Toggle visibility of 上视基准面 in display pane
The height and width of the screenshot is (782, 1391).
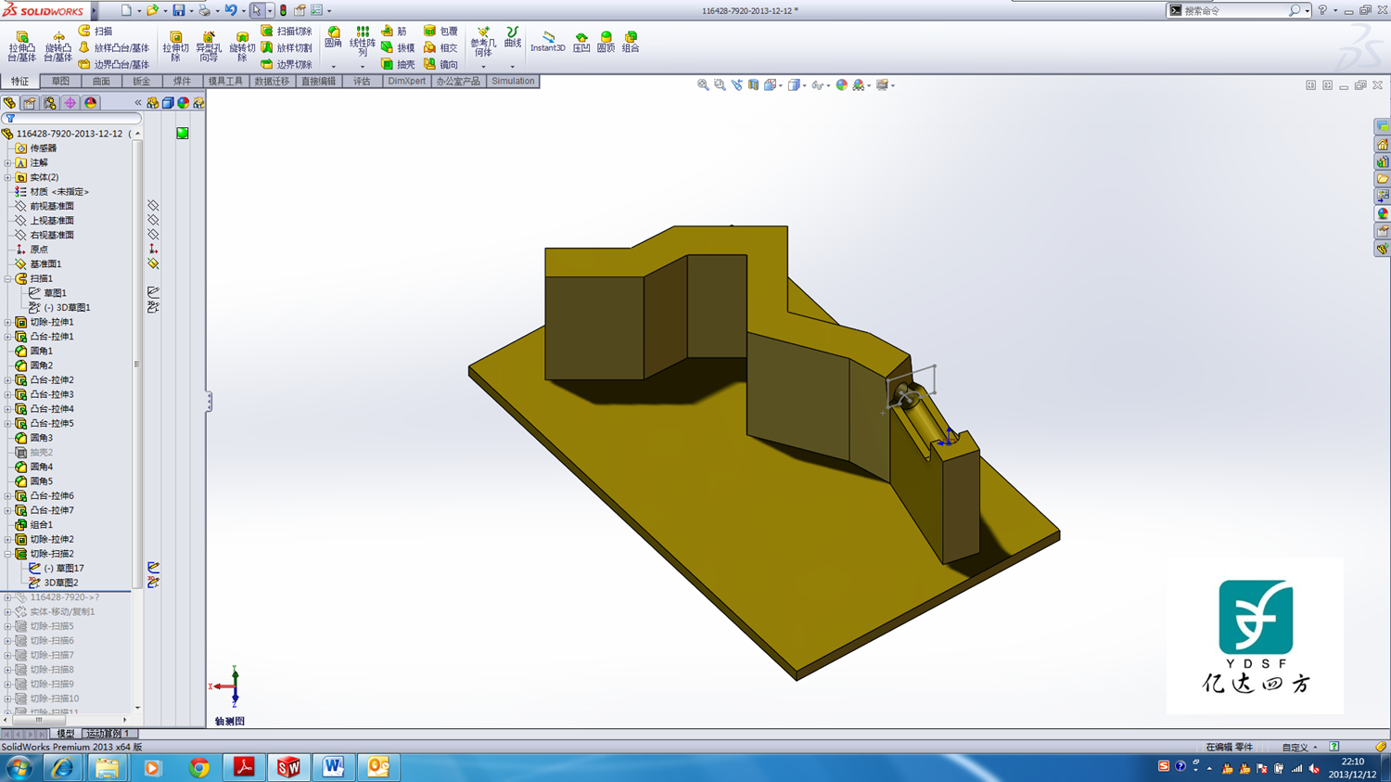click(153, 221)
